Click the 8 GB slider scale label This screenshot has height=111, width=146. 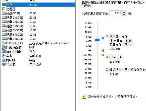(x=89, y=37)
